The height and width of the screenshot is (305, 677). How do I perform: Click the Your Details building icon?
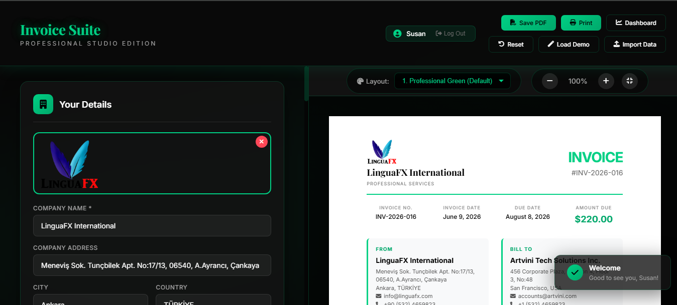[x=43, y=104]
